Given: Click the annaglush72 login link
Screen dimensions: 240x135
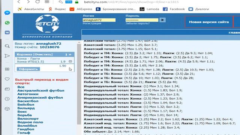Looking at the screenshot, I should coord(48,43).
